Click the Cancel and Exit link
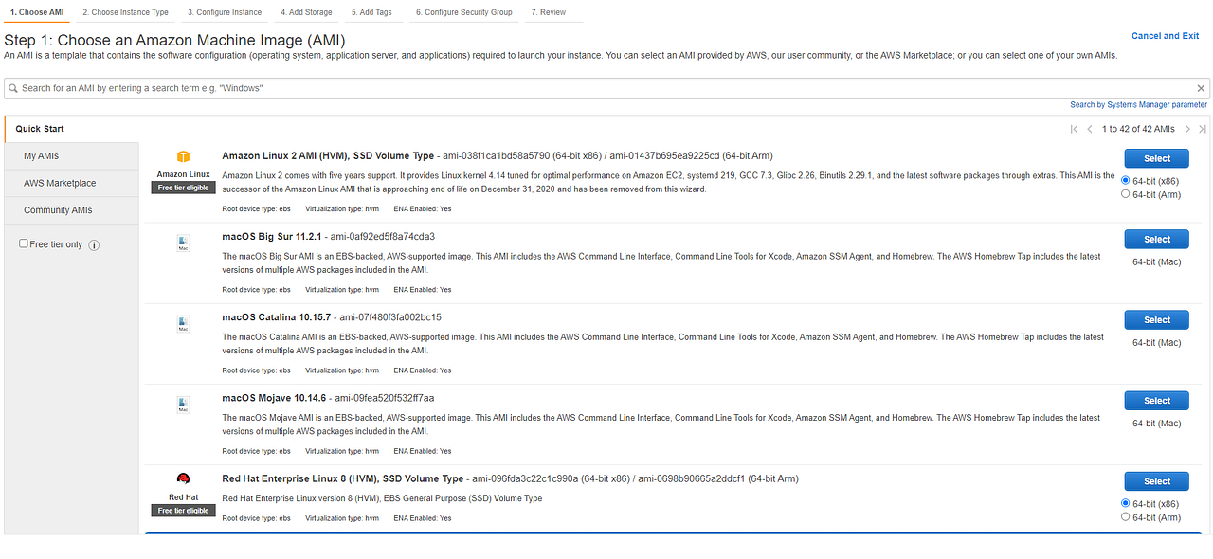 [x=1165, y=35]
